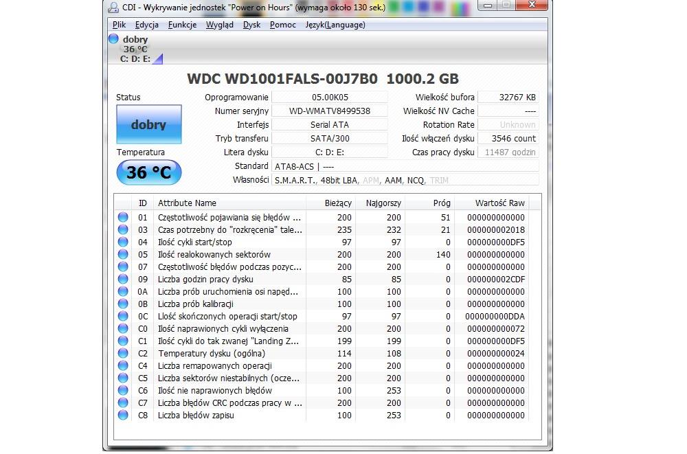Select row 'Liczba godzin pracy dysku'
This screenshot has width=687, height=454.
322,279
